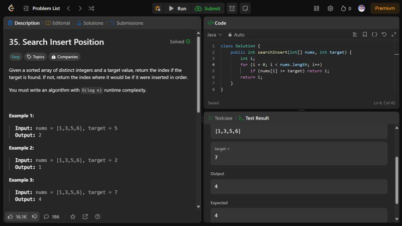Pick a random problem with shuffle icon
Image resolution: width=402 pixels, height=226 pixels.
tap(91, 9)
